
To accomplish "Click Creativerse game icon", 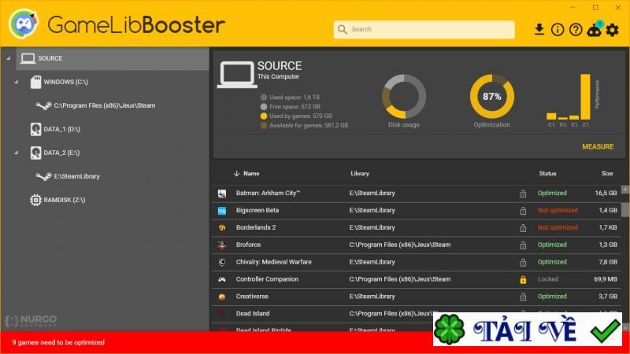I will tap(222, 297).
